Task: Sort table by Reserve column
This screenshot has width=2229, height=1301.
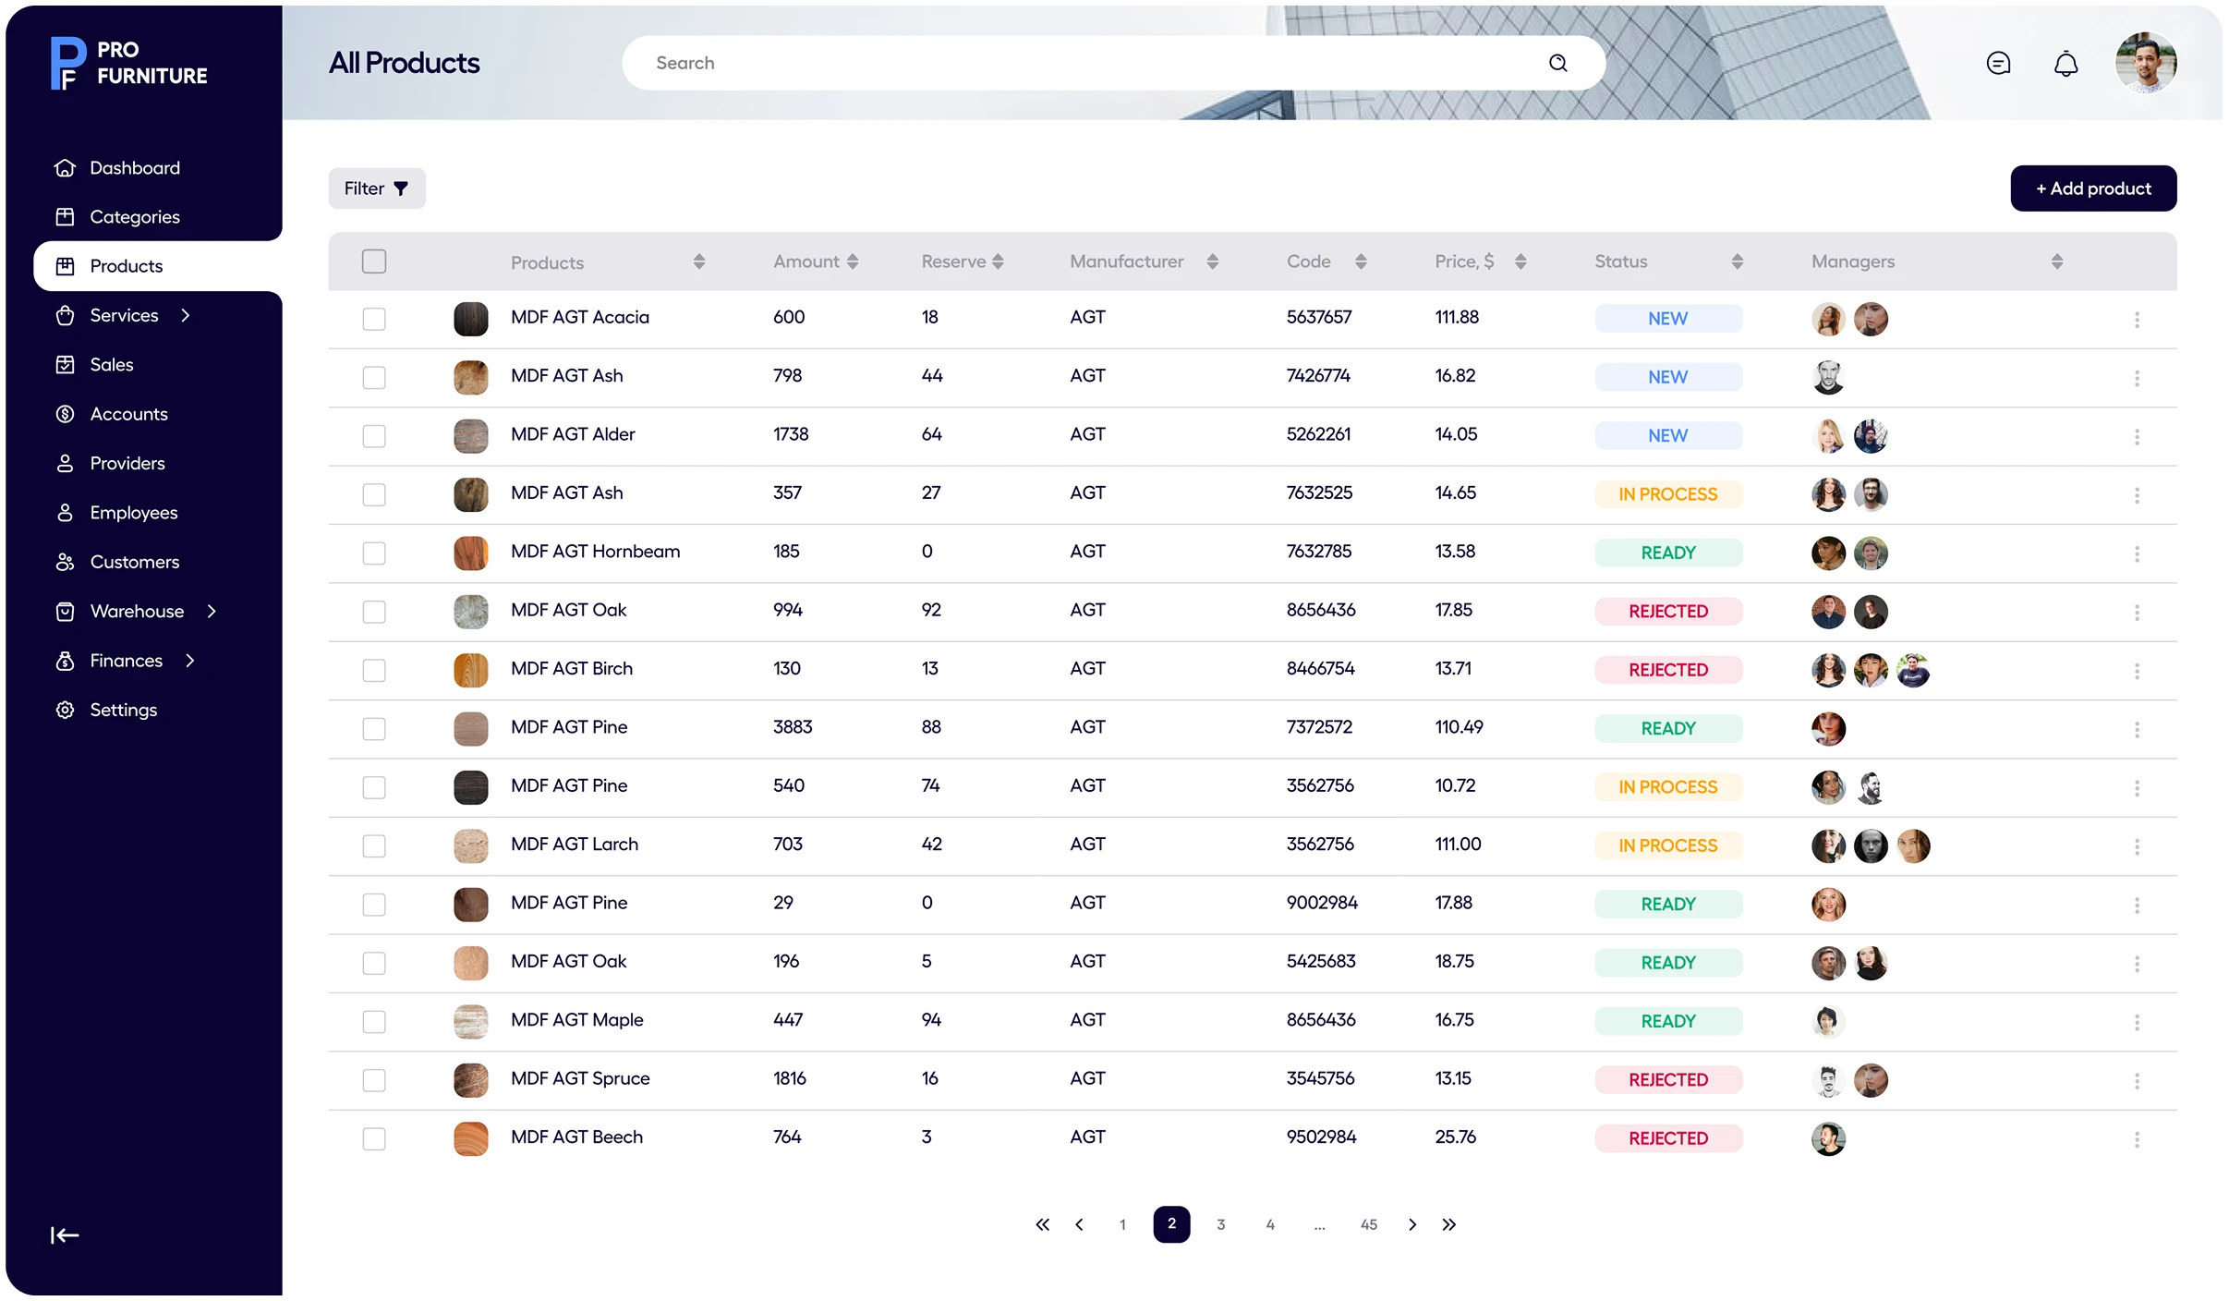Action: click(x=998, y=261)
